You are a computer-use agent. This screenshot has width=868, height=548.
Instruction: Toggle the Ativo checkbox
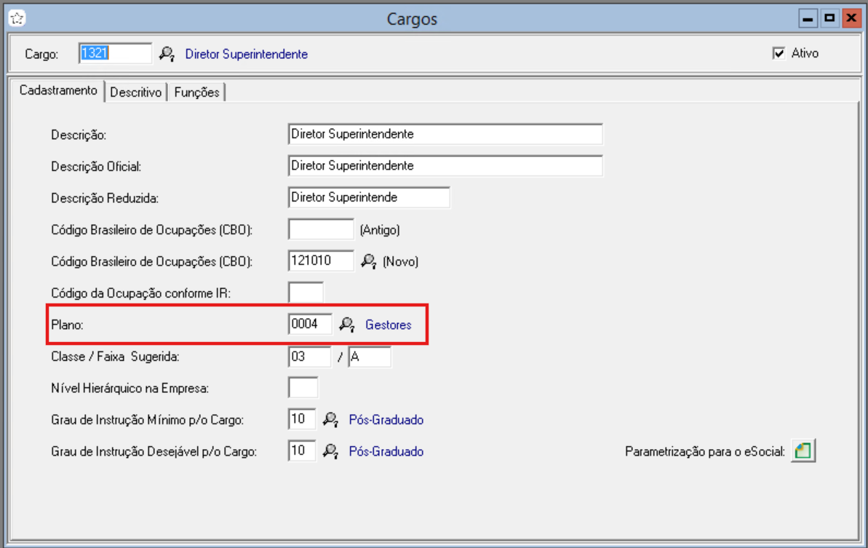(779, 54)
